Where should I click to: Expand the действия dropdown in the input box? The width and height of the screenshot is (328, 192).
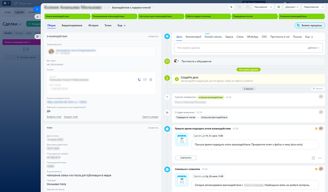coord(313,48)
